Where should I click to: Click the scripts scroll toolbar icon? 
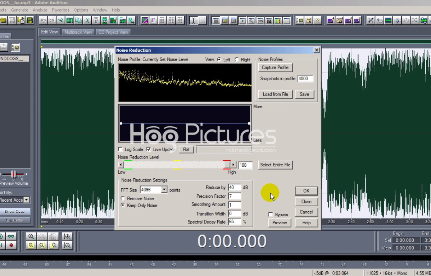[309, 20]
